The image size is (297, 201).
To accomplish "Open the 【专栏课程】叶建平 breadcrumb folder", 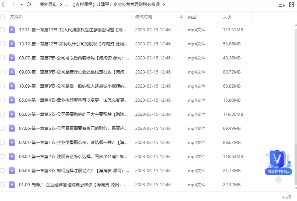I will coord(116,5).
